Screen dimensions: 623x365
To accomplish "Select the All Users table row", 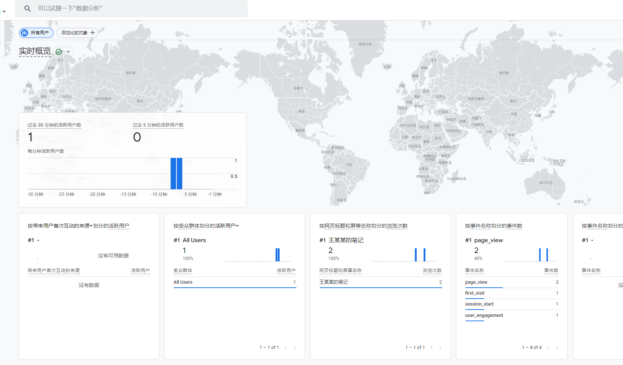I will coord(235,282).
